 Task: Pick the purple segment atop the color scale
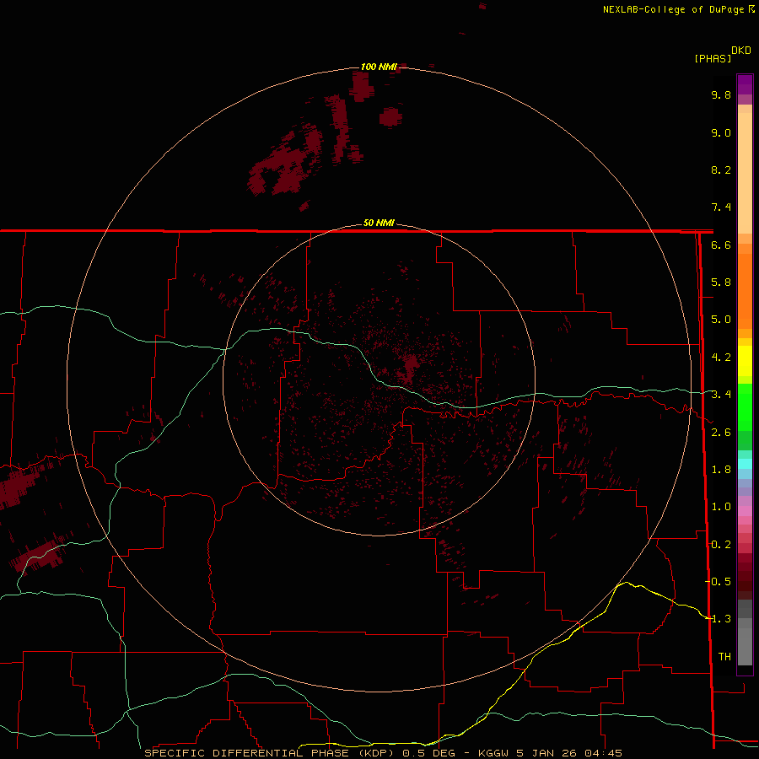click(x=745, y=84)
